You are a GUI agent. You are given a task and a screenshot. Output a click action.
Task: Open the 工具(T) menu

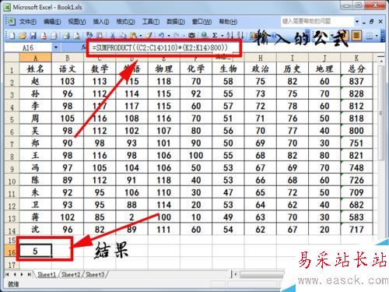pos(151,22)
